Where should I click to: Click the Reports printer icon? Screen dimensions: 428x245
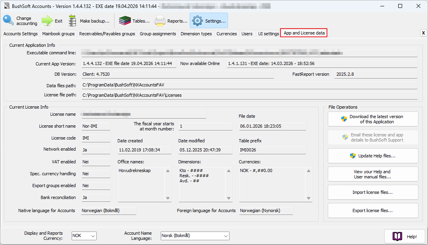click(160, 21)
